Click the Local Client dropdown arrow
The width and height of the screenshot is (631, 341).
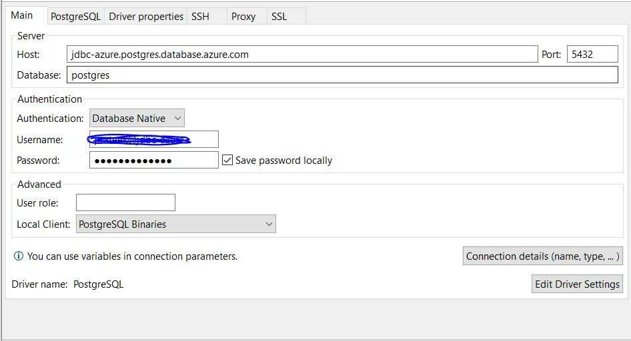(x=269, y=224)
